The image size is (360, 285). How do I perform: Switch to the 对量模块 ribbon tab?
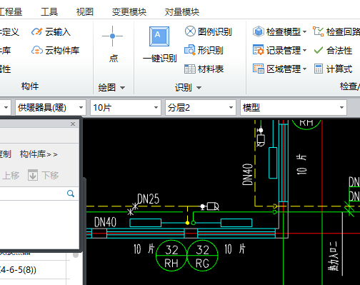click(182, 11)
